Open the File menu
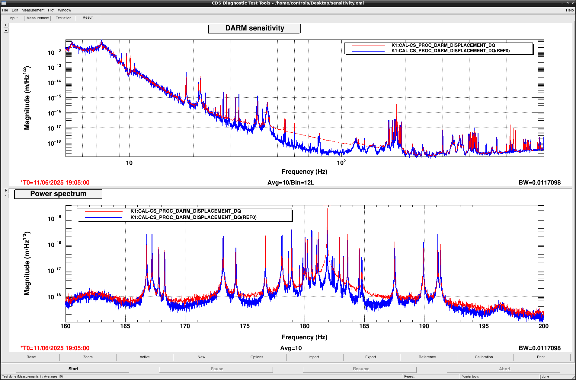The width and height of the screenshot is (576, 380). point(5,10)
